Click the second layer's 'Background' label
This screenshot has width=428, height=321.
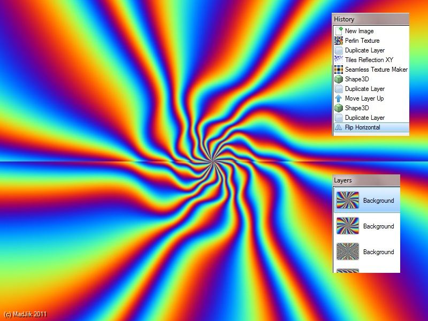378,226
